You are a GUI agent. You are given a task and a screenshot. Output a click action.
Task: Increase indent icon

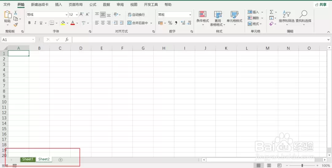[x=122, y=23]
